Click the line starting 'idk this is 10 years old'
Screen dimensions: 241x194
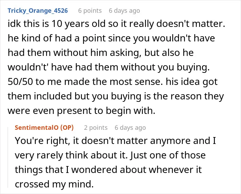coord(116,24)
